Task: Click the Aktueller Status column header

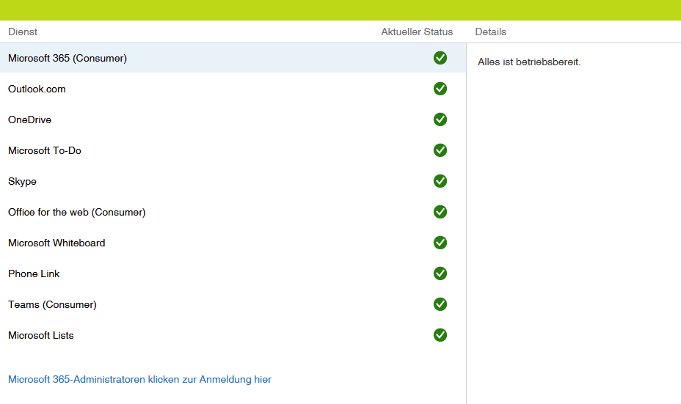Action: (417, 32)
